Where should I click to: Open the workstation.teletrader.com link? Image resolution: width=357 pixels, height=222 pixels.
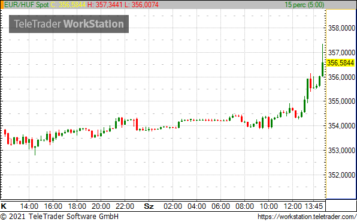pos(307,217)
